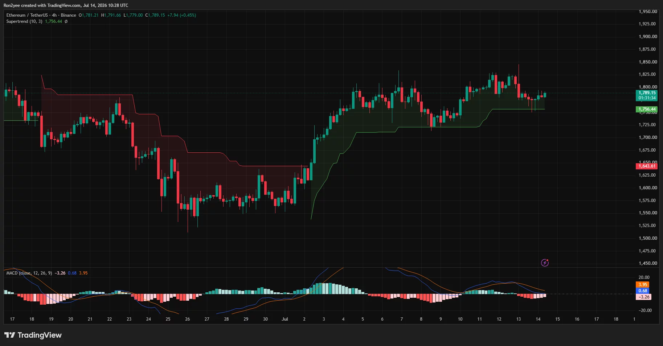Click the 1,950.00 price axis level
The width and height of the screenshot is (663, 346).
(648, 12)
